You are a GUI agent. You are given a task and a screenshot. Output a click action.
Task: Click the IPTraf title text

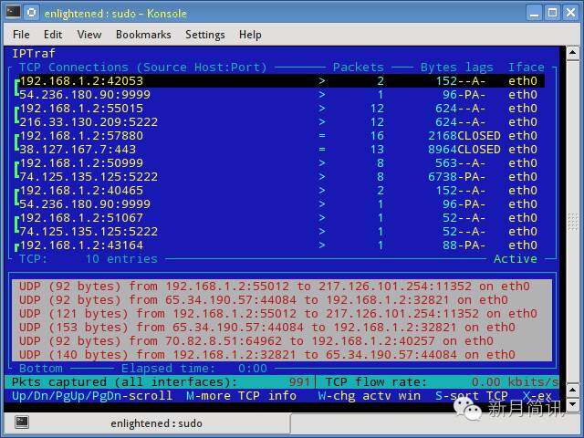[x=34, y=54]
